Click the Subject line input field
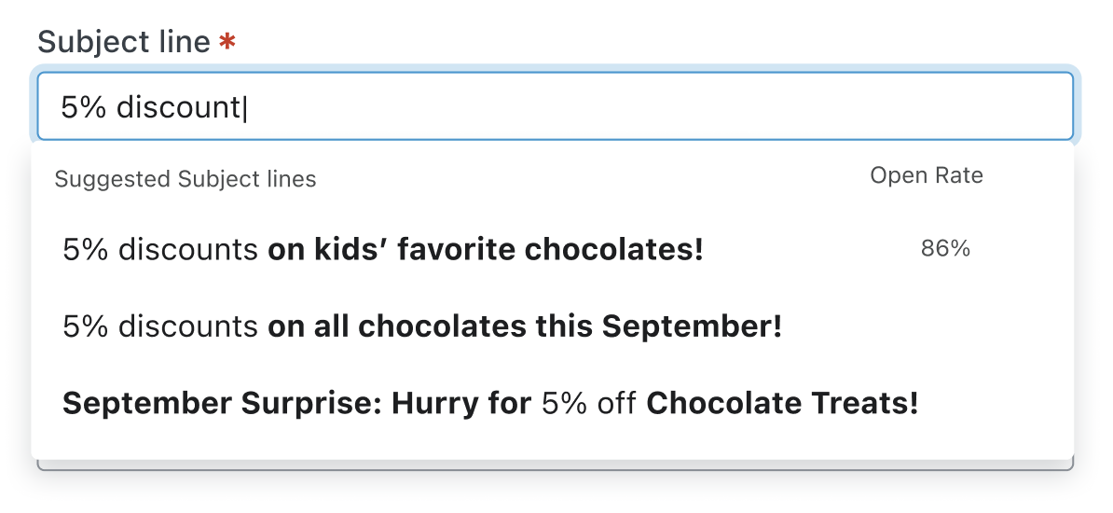This screenshot has height=513, width=1113. click(x=555, y=106)
